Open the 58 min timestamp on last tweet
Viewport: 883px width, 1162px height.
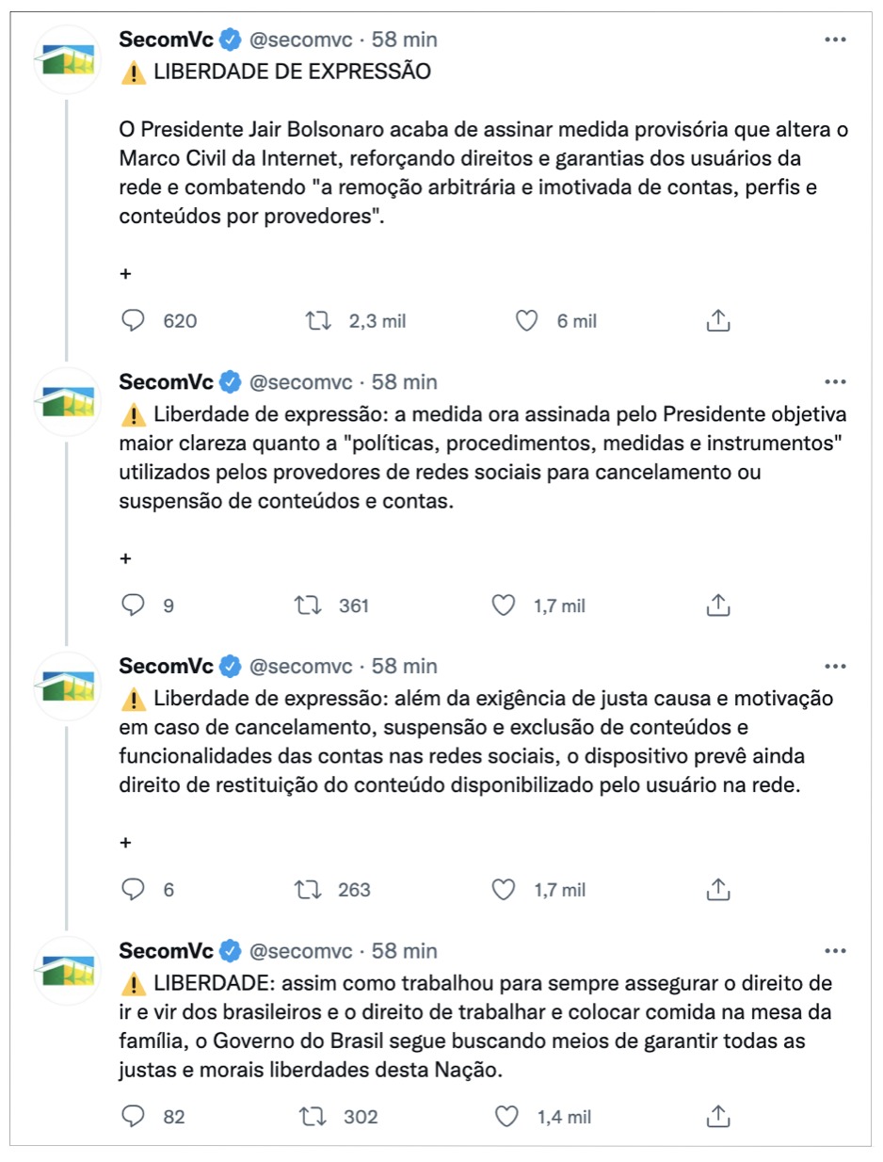pyautogui.click(x=405, y=950)
